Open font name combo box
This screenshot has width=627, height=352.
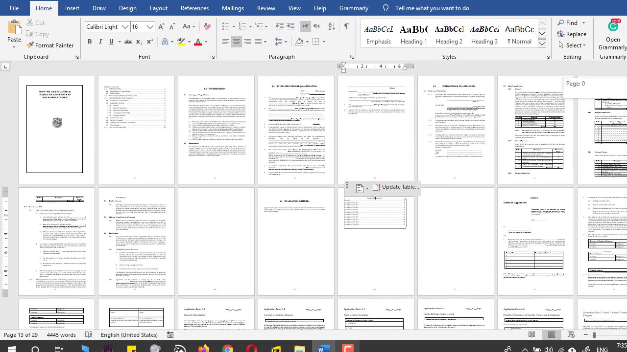[107, 27]
